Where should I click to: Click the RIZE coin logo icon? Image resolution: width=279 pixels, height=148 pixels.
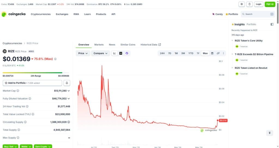tap(5, 51)
